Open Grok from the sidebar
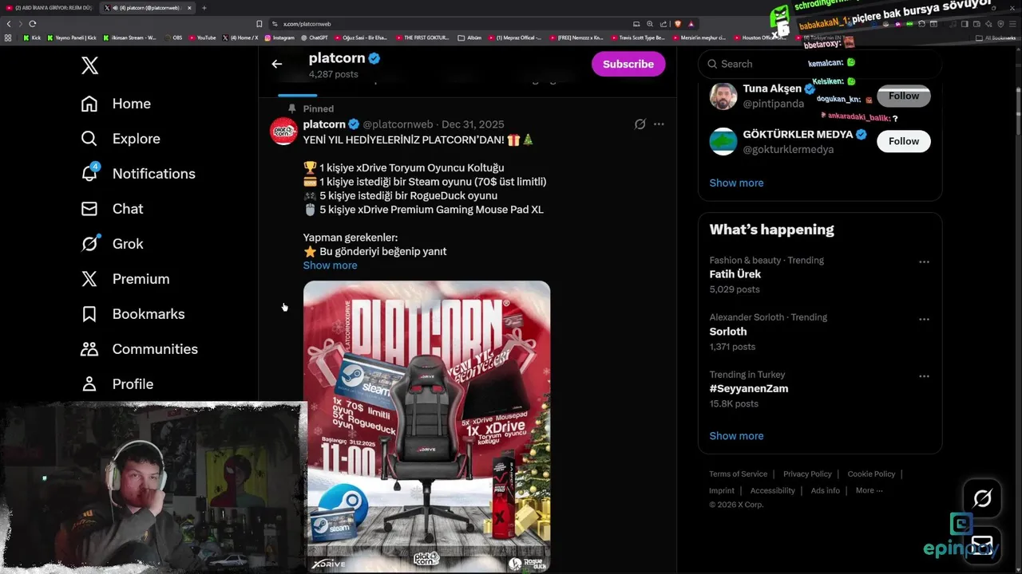Viewport: 1022px width, 574px height. pos(112,244)
